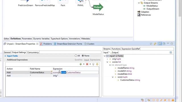The width and height of the screenshot is (182, 102).
Task: Select the Concurrency tab
Action: point(33,52)
